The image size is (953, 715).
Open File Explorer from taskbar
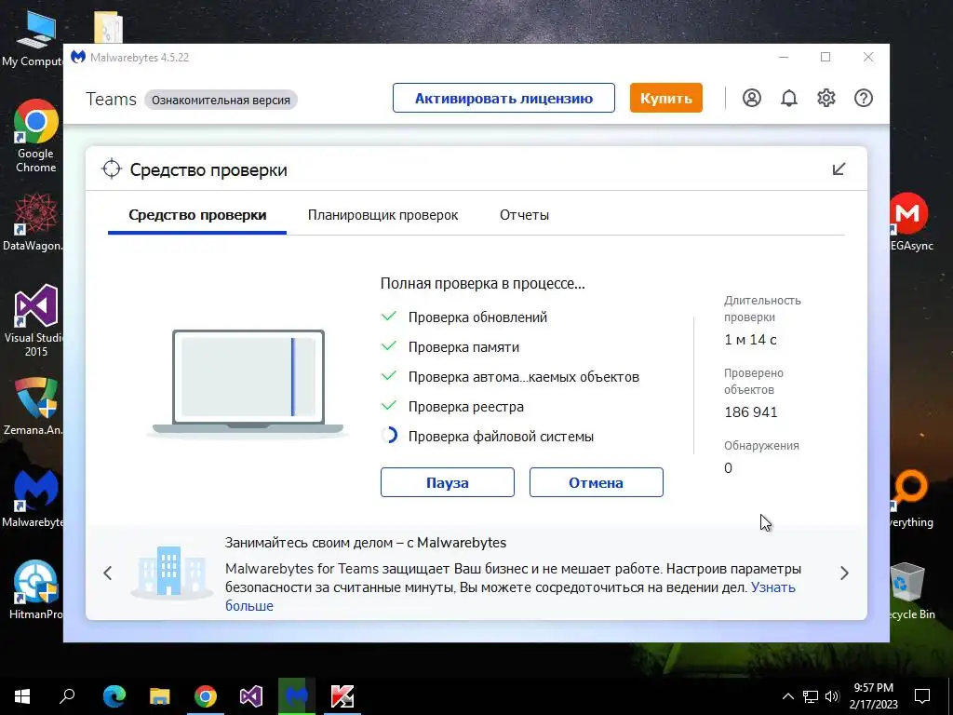point(159,696)
